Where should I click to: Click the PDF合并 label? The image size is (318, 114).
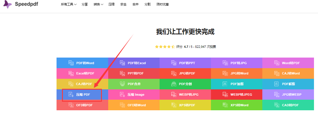tap(134, 84)
